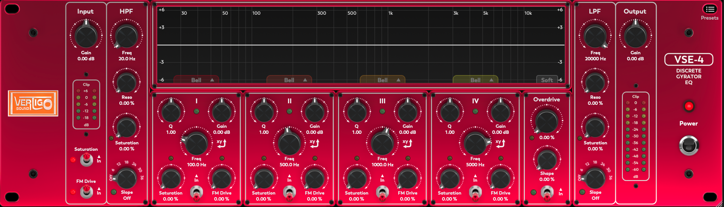The height and width of the screenshot is (207, 724).
Task: Click the LPF Reso knob
Action: coord(595,82)
